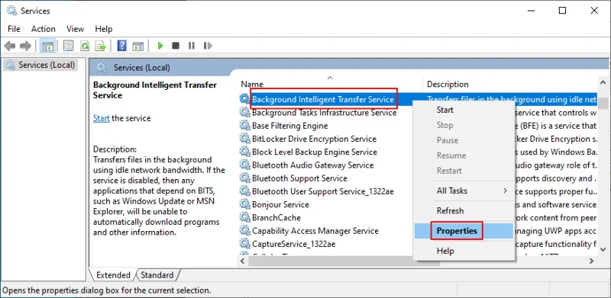Open the toolbar Properties icon
This screenshot has height=298, width=611.
coord(69,46)
